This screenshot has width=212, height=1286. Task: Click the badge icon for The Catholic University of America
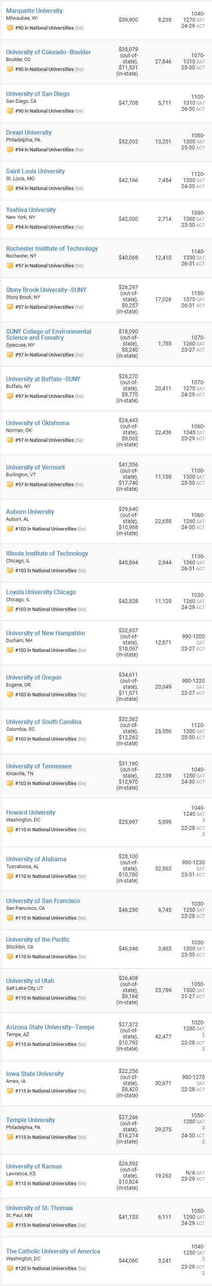pos(9,1268)
